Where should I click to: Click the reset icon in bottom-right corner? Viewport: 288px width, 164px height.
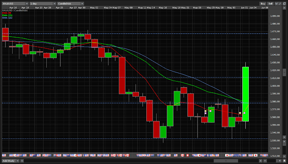(284, 161)
